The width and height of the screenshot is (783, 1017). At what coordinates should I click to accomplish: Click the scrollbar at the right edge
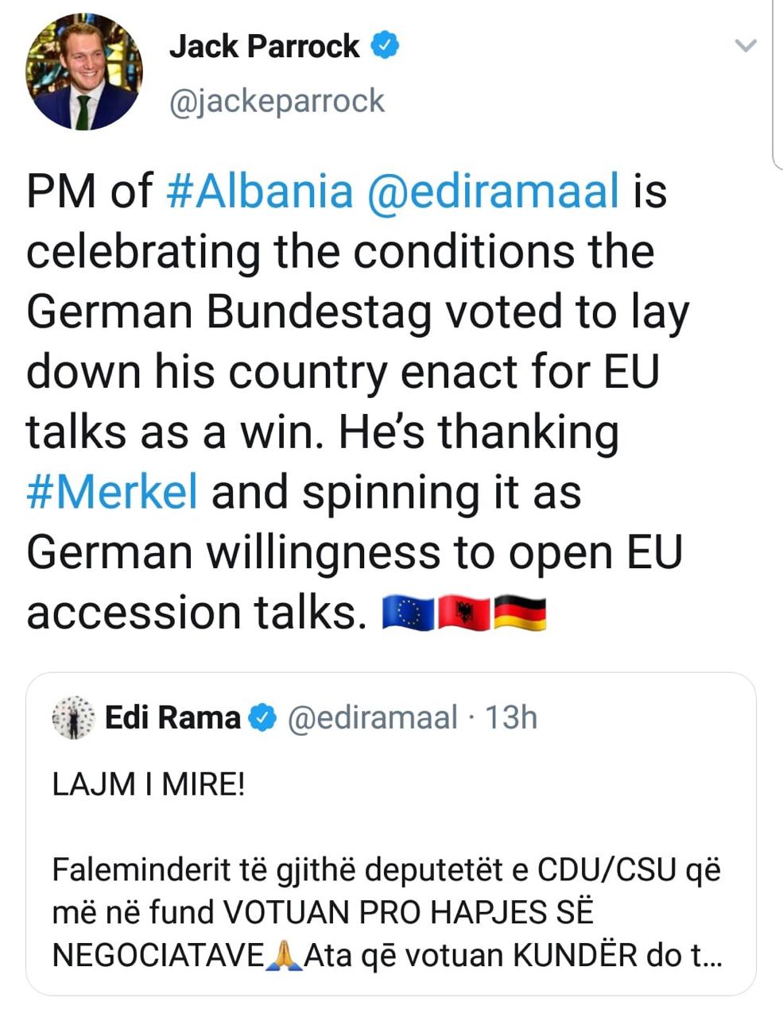(777, 79)
